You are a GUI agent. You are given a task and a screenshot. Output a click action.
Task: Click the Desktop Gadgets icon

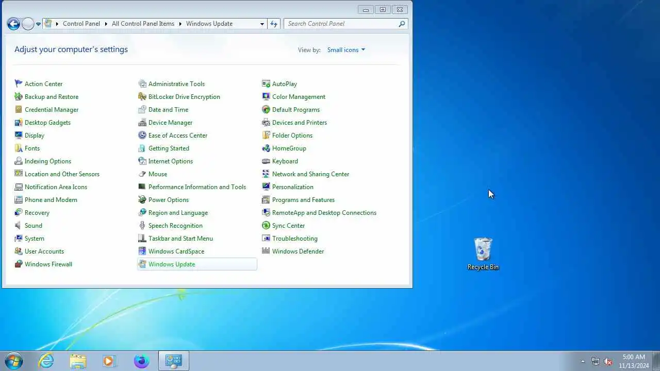pos(19,122)
